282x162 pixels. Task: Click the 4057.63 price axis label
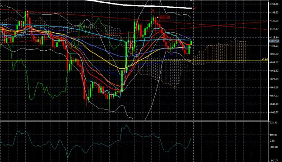[x=274, y=96]
